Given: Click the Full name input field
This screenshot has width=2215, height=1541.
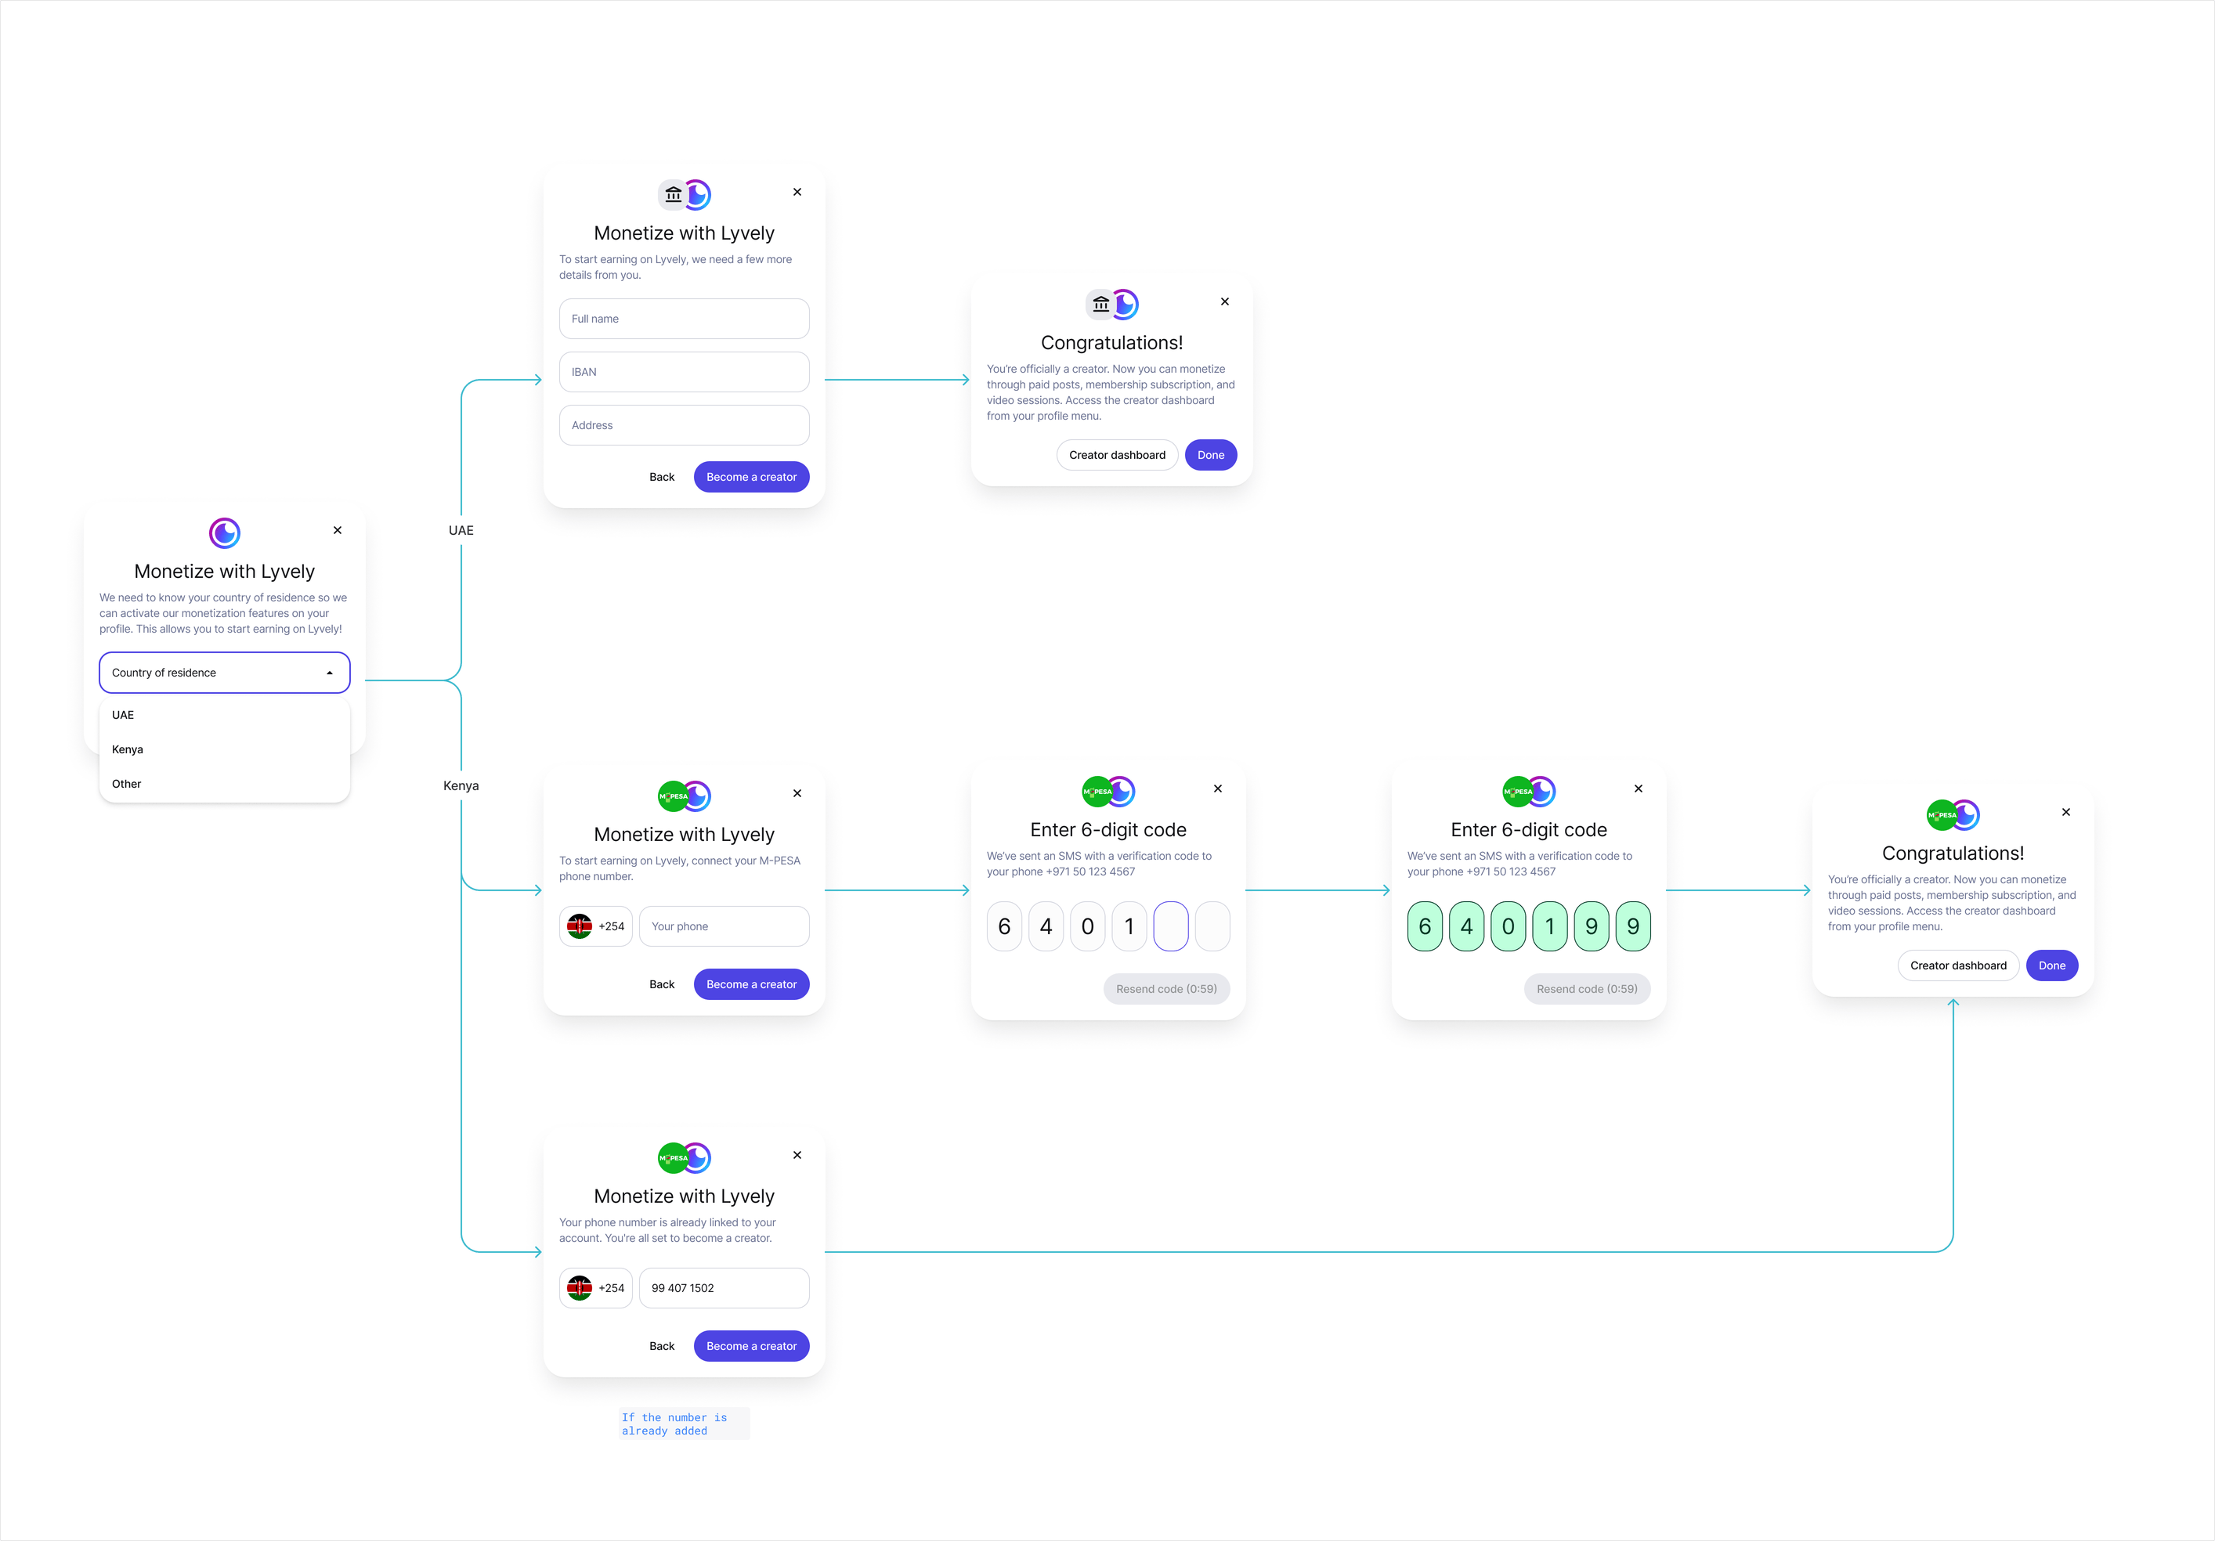Looking at the screenshot, I should point(684,318).
